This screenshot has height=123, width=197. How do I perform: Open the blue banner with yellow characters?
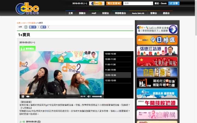tap(157, 72)
